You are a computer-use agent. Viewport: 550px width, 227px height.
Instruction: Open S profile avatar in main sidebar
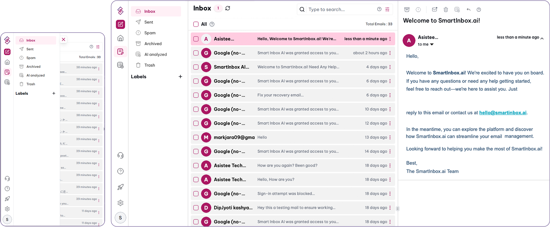pos(120,218)
